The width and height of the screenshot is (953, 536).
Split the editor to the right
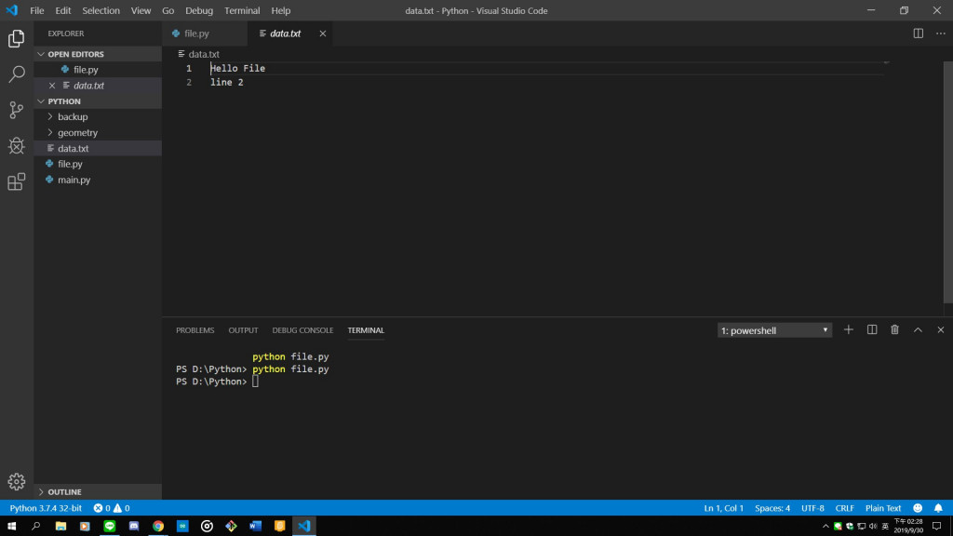tap(919, 33)
